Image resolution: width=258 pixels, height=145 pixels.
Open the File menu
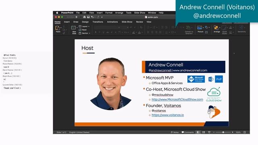click(x=78, y=12)
